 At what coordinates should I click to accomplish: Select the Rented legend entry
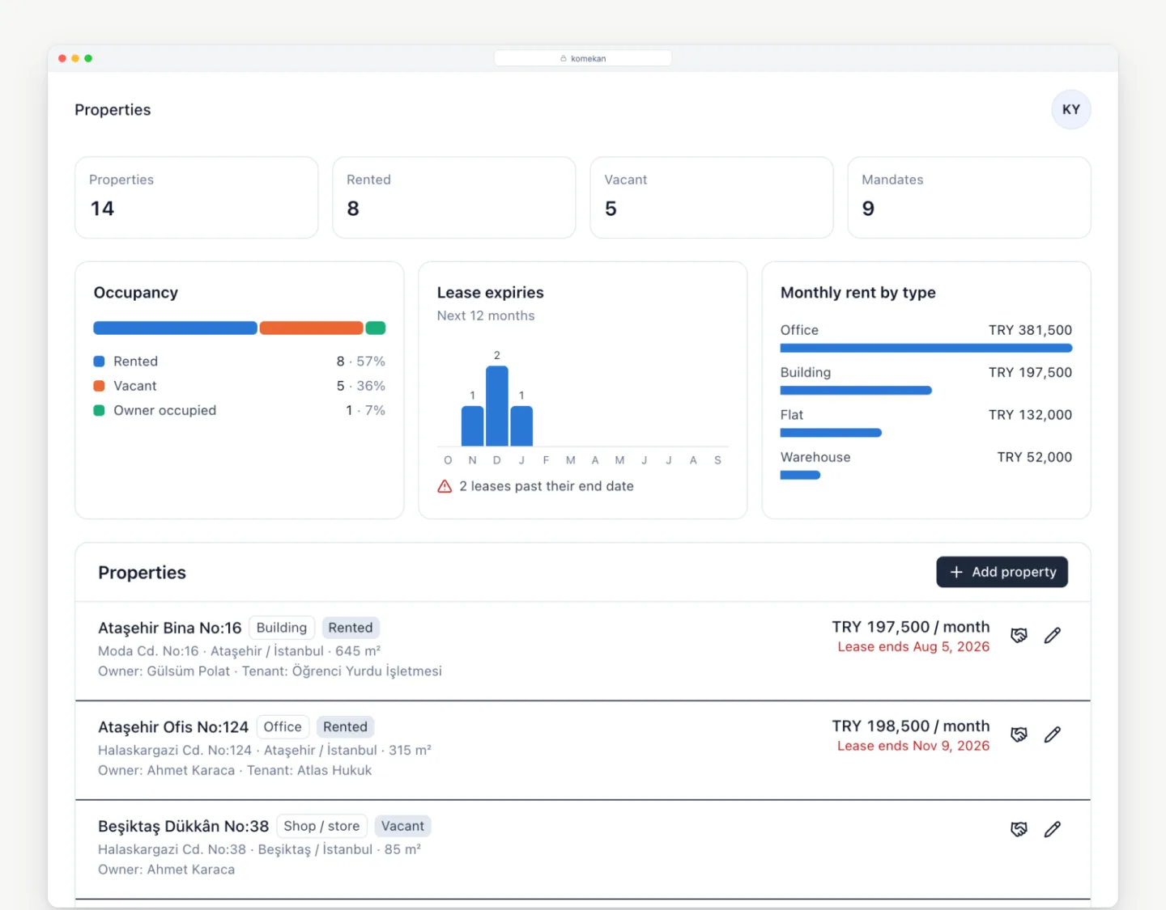(239, 362)
